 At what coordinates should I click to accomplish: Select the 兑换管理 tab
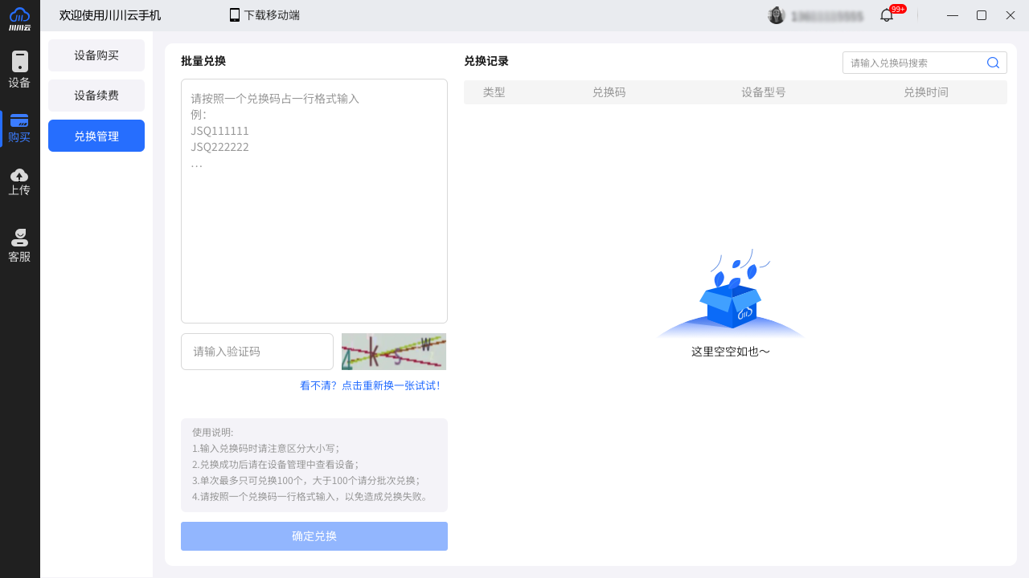pos(96,136)
